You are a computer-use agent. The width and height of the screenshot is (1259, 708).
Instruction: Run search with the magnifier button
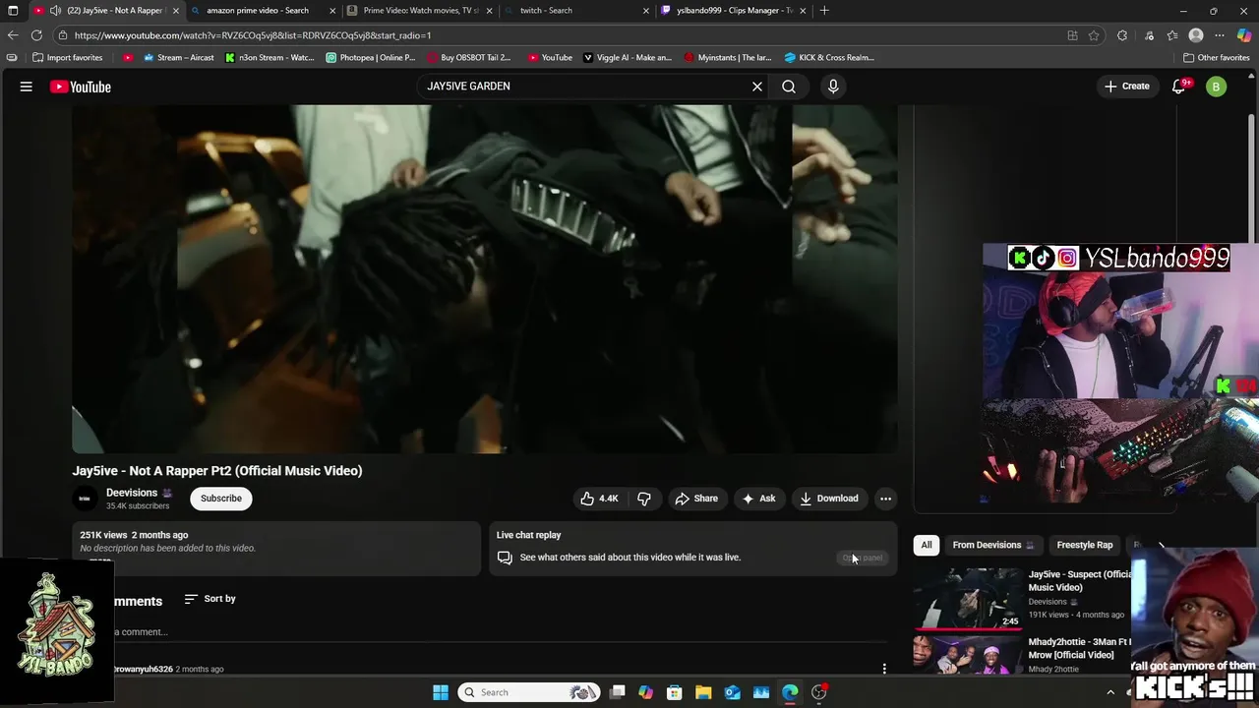coord(789,87)
